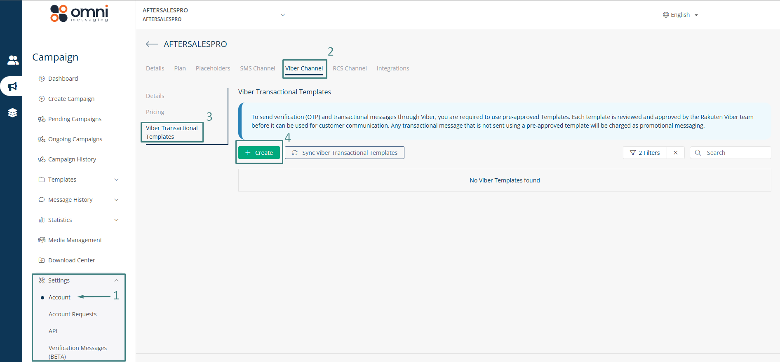The width and height of the screenshot is (780, 362).
Task: Click the Pending Campaigns icon
Action: pos(42,119)
